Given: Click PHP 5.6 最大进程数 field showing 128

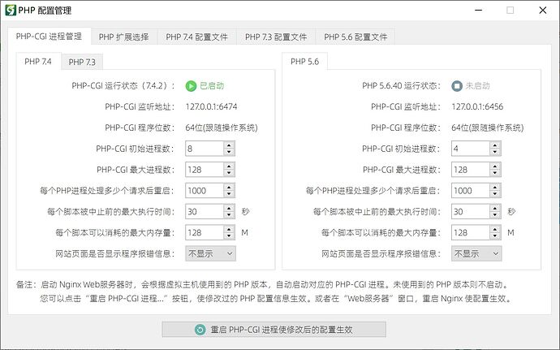Looking at the screenshot, I should pos(471,170).
